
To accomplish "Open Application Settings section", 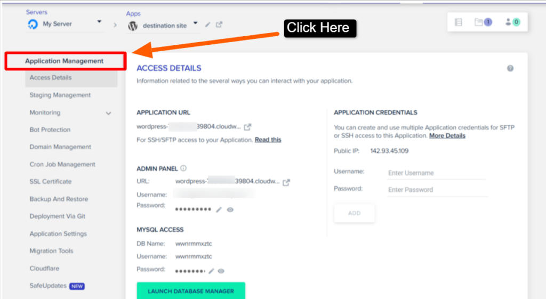I will click(x=58, y=233).
